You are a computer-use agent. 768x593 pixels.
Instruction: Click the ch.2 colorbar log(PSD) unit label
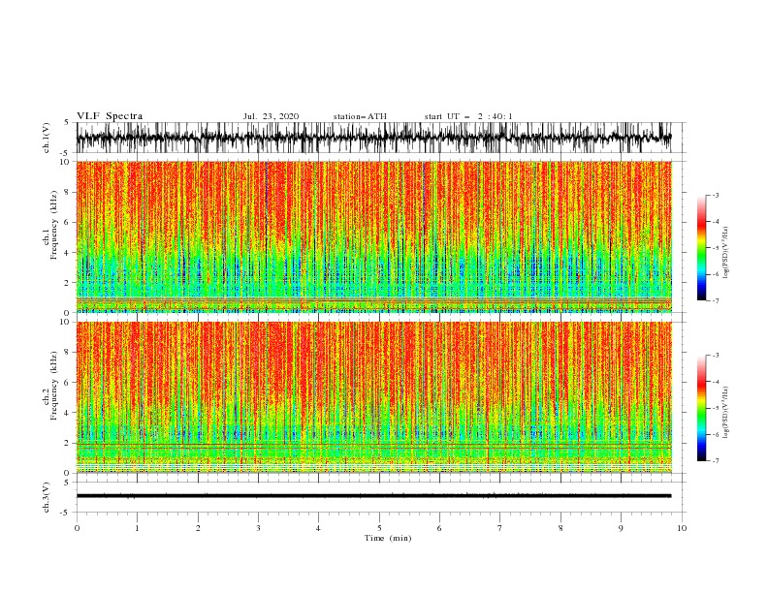[726, 413]
